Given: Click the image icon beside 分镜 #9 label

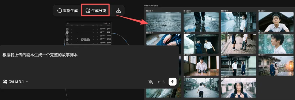Looking at the screenshot, I should pos(259,33).
